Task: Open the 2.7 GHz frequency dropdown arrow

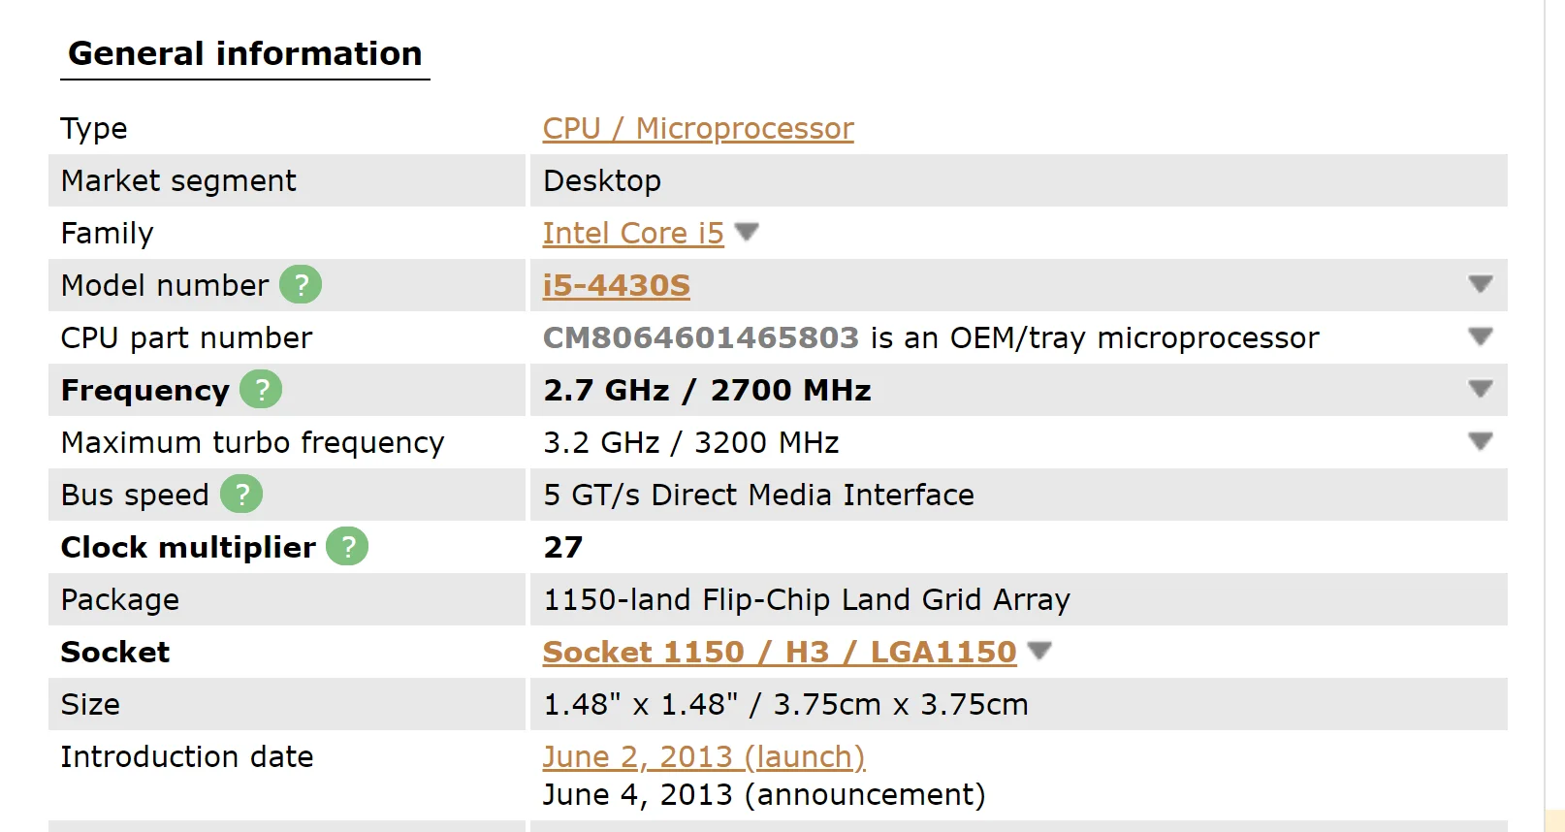Action: pyautogui.click(x=1480, y=390)
